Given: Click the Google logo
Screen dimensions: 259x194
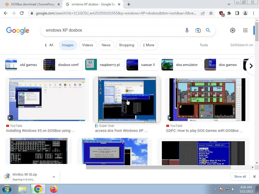Looking at the screenshot, I should point(18,31).
